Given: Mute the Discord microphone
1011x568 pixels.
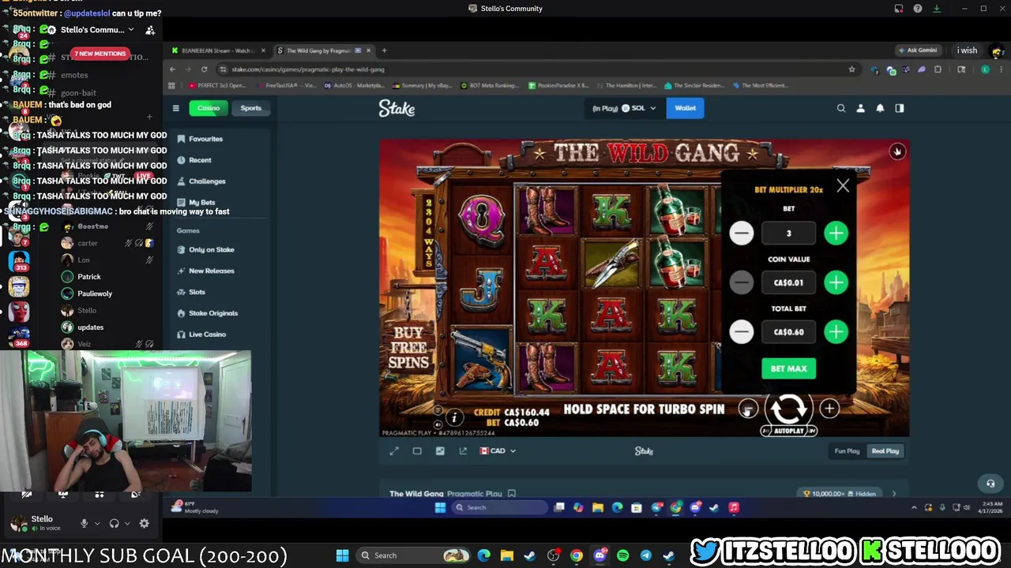Looking at the screenshot, I should click(x=84, y=524).
